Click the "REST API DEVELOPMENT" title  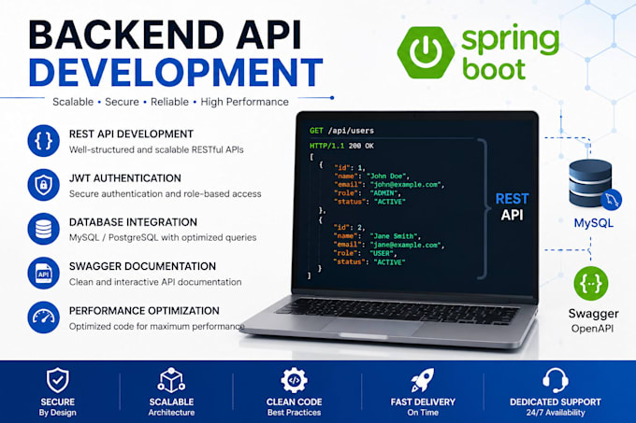coord(131,134)
